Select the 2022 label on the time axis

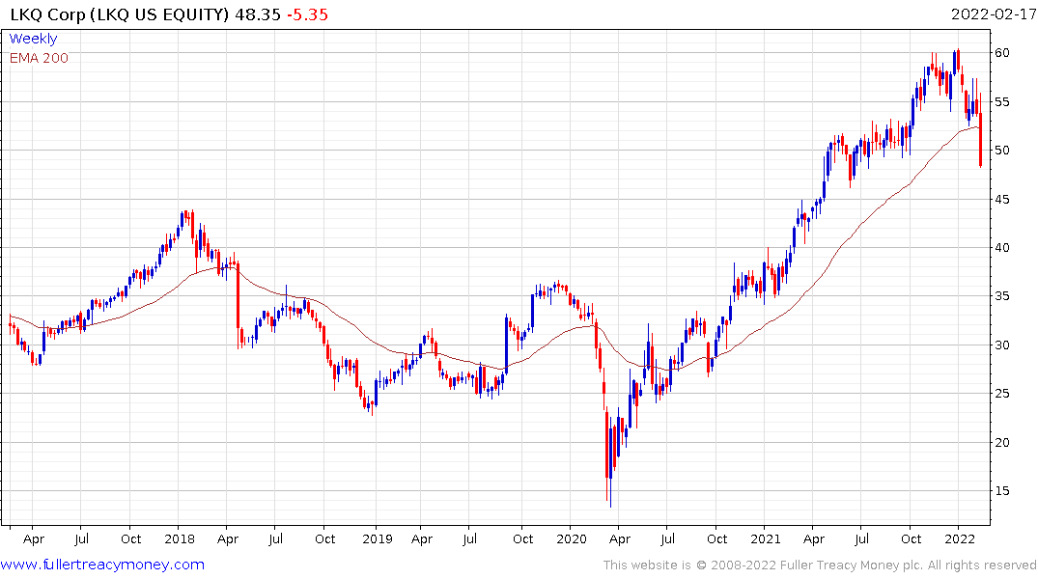point(960,538)
